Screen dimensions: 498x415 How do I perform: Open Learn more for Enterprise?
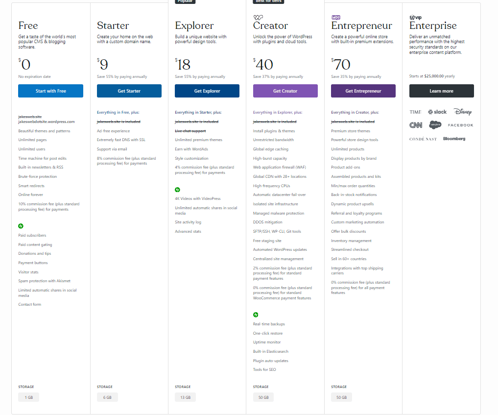click(441, 91)
